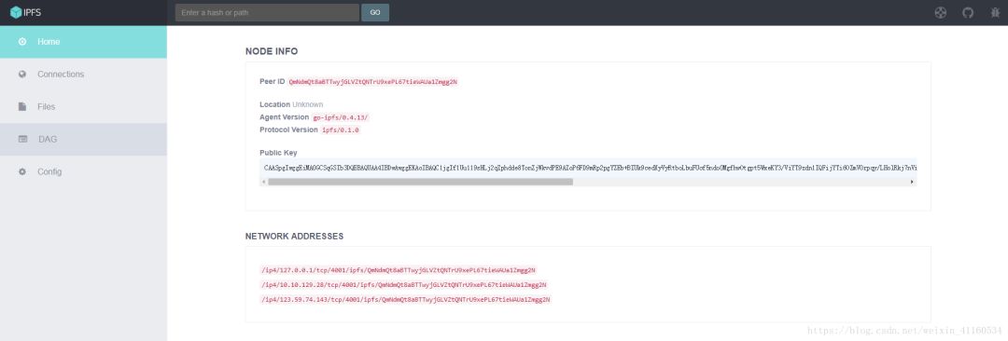Click the NODE INFO heading

272,51
